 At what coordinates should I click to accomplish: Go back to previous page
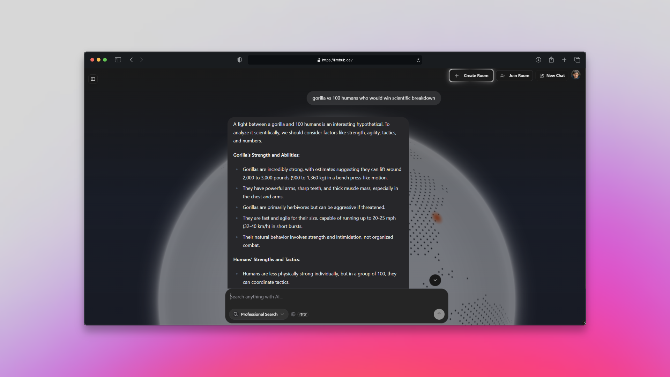pos(131,60)
